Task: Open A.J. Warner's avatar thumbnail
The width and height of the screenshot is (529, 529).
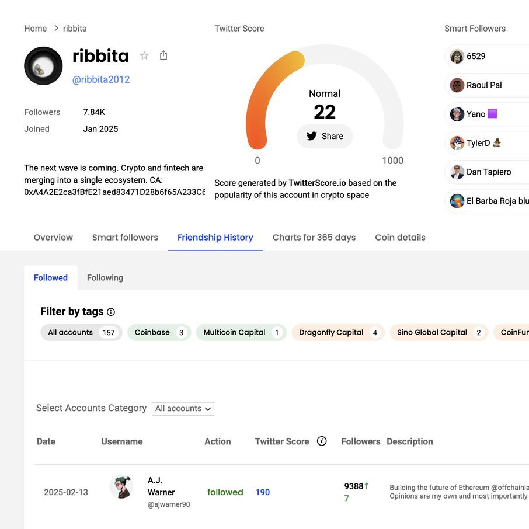Action: click(121, 487)
